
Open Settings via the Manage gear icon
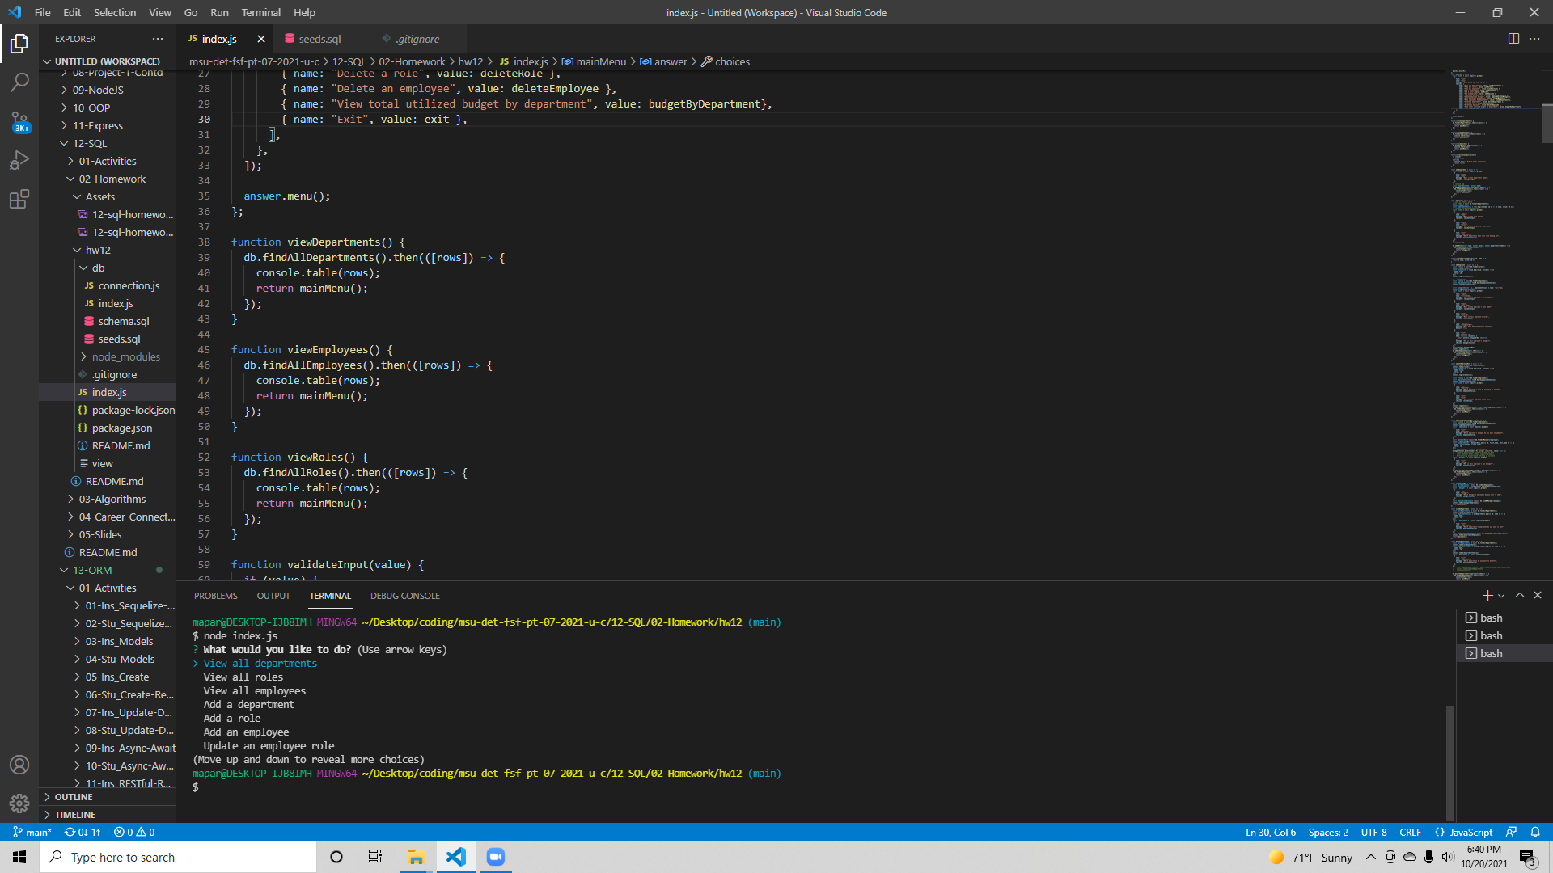coord(19,803)
